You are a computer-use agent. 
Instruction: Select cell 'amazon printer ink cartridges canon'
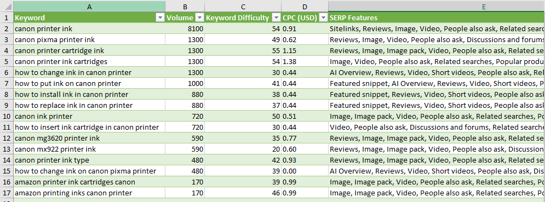(x=89, y=182)
